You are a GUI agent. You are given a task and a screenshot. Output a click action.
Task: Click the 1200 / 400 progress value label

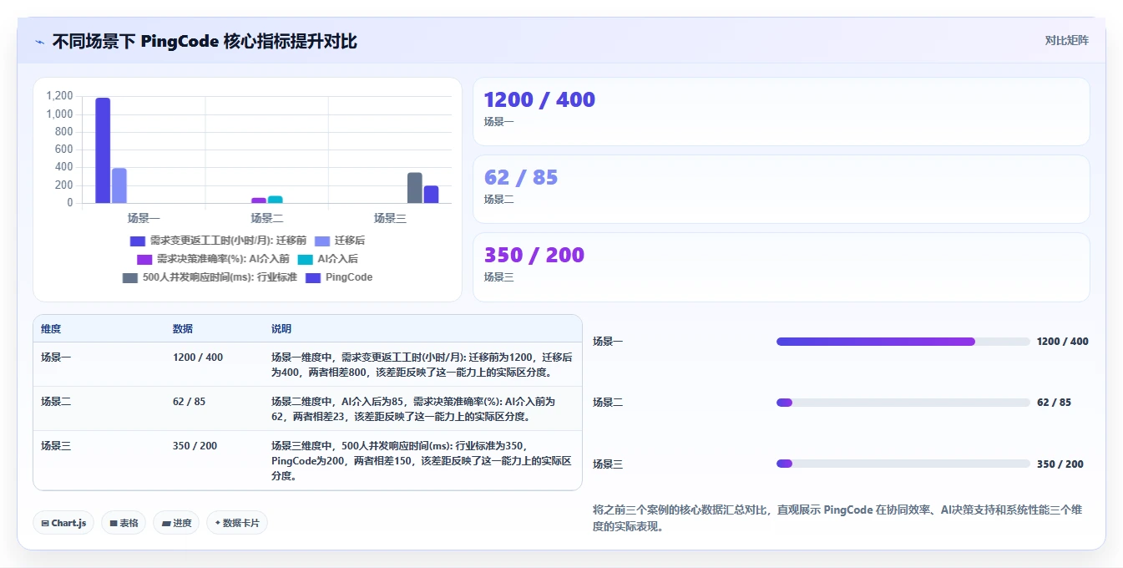click(1062, 342)
